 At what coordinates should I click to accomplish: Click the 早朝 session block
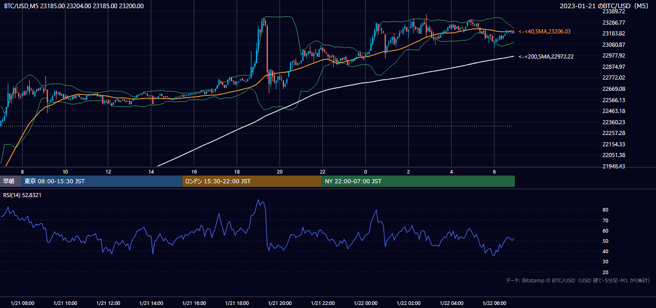pyautogui.click(x=11, y=181)
